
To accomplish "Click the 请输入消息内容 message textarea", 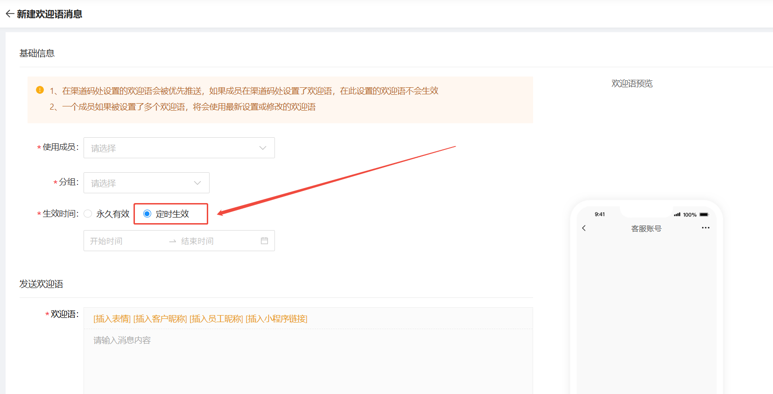I will tap(308, 361).
